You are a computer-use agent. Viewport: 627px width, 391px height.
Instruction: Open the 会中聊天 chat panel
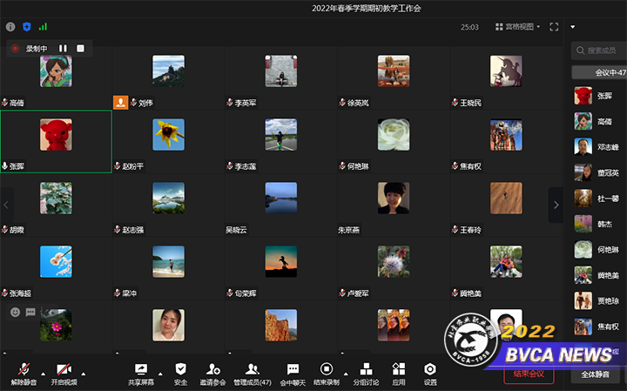tap(293, 372)
